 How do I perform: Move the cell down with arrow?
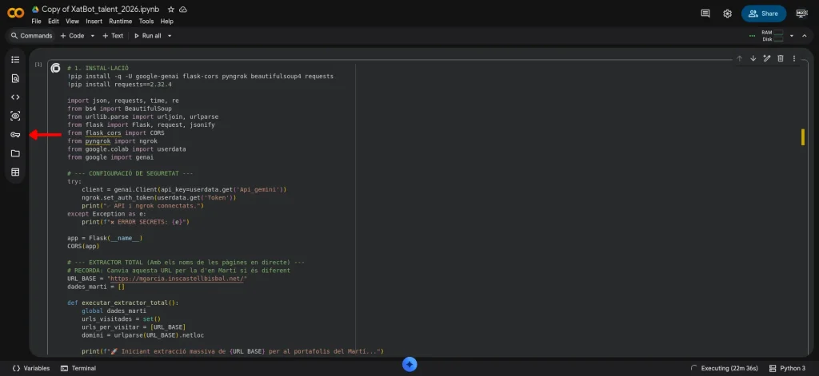pyautogui.click(x=753, y=58)
